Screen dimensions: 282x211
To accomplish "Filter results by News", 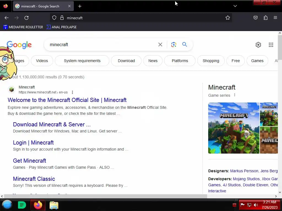I will 153,61.
